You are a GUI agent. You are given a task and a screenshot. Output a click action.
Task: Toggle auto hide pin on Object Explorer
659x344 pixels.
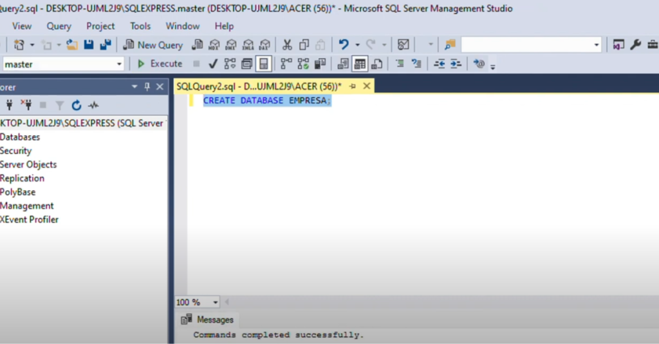coord(147,86)
